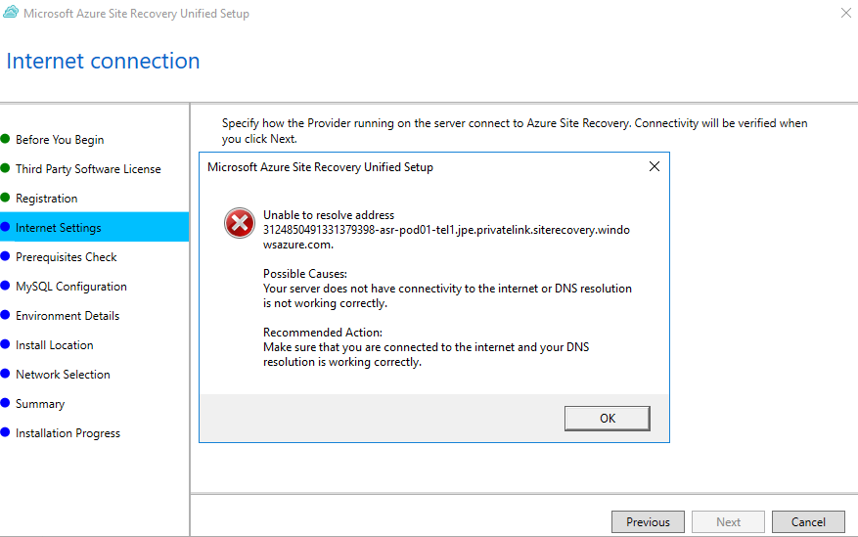The width and height of the screenshot is (858, 537).
Task: Click the red error icon in dialog
Action: (x=239, y=223)
